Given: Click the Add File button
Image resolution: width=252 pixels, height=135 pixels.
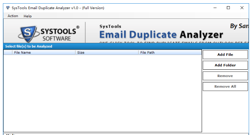Looking at the screenshot, I should coord(225,54).
